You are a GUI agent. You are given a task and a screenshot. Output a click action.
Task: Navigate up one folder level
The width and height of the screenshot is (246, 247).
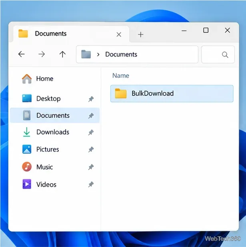[x=62, y=54]
